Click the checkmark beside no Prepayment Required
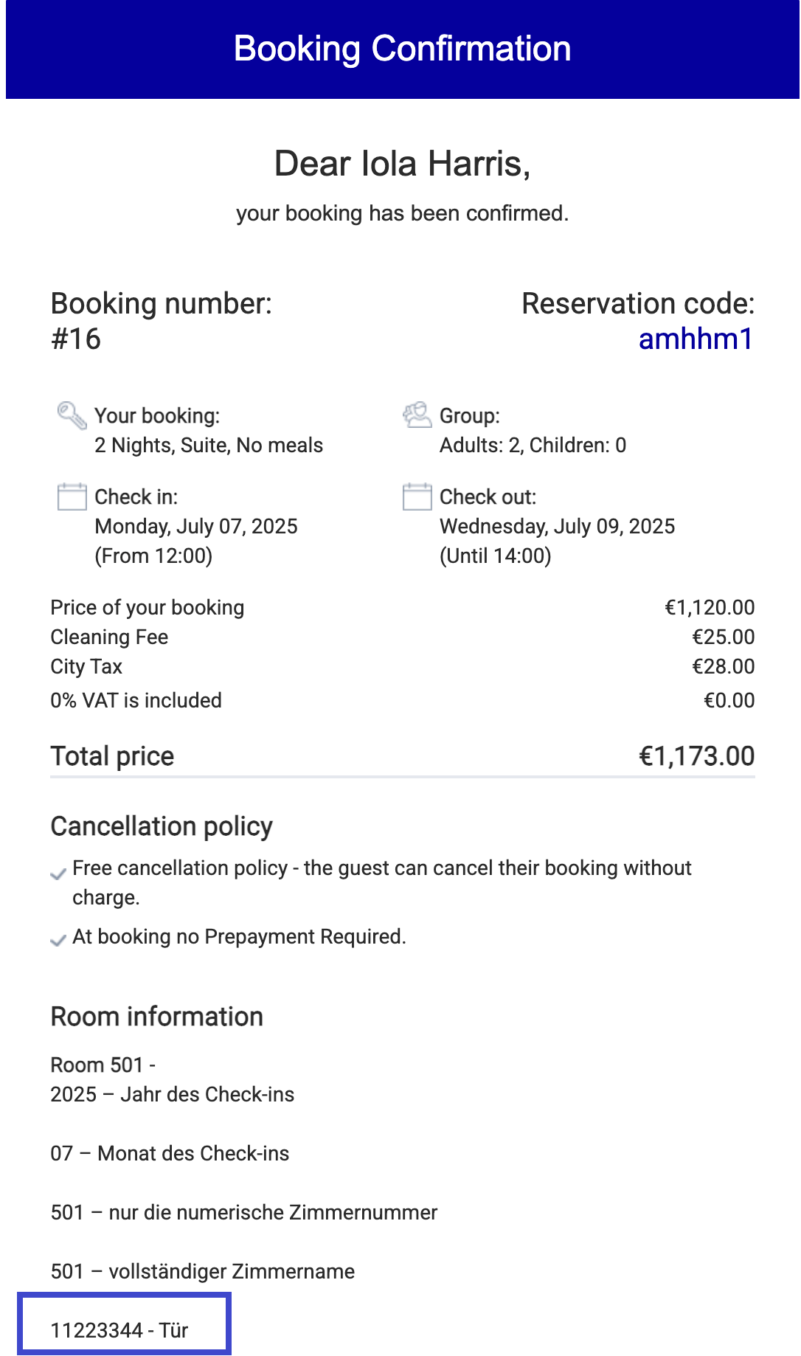Screen dimensions: 801x1356 point(58,941)
